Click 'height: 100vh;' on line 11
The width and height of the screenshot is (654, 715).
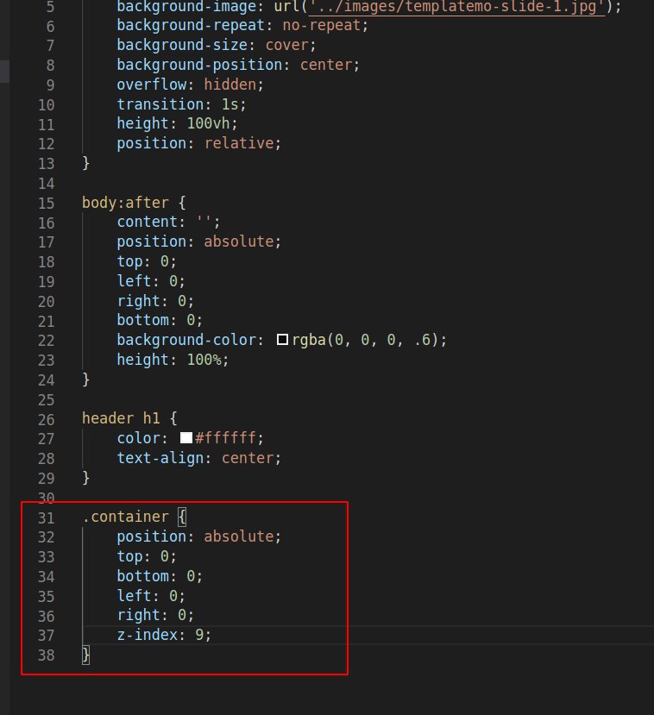click(x=178, y=123)
